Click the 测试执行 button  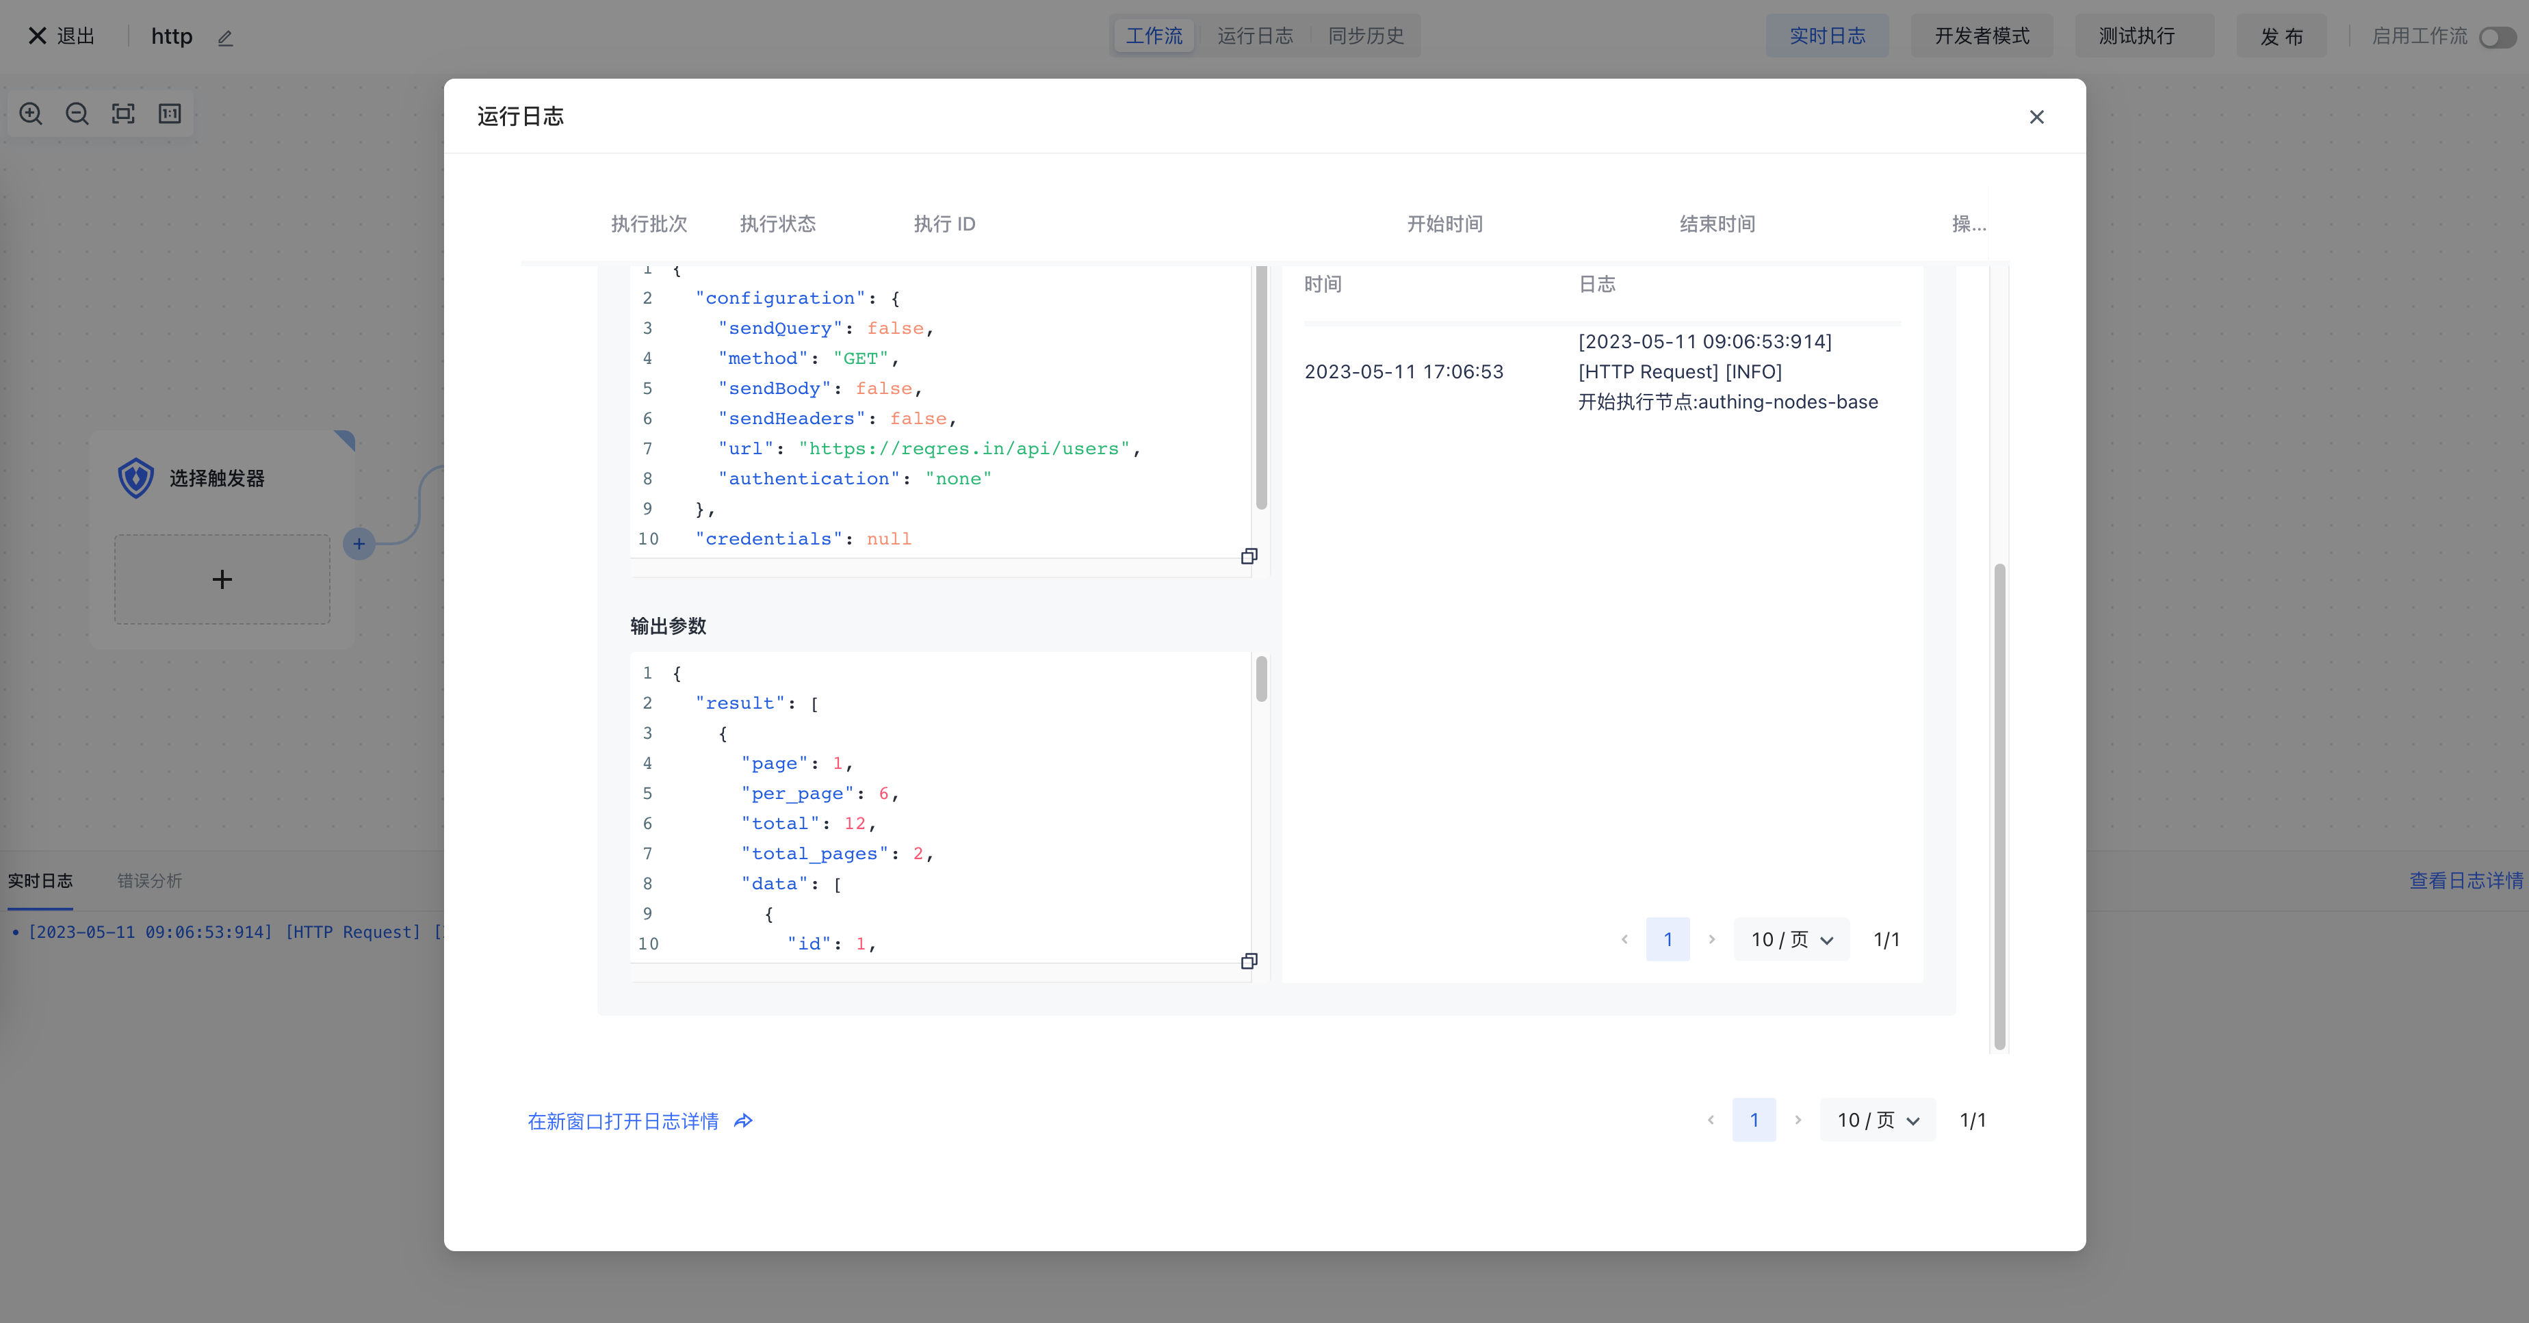coord(2136,36)
